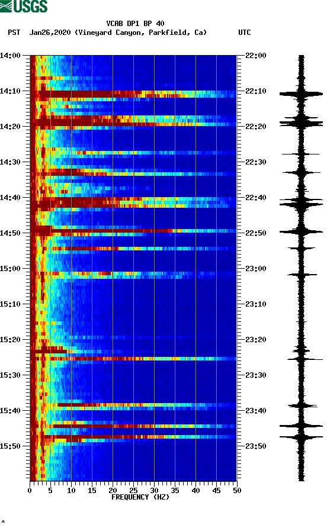Click the USGS logo
The height and width of the screenshot is (528, 327).
[x=24, y=7]
